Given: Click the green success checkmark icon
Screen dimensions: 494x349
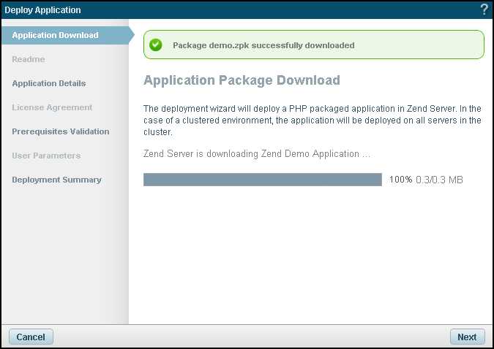Looking at the screenshot, I should [x=156, y=45].
